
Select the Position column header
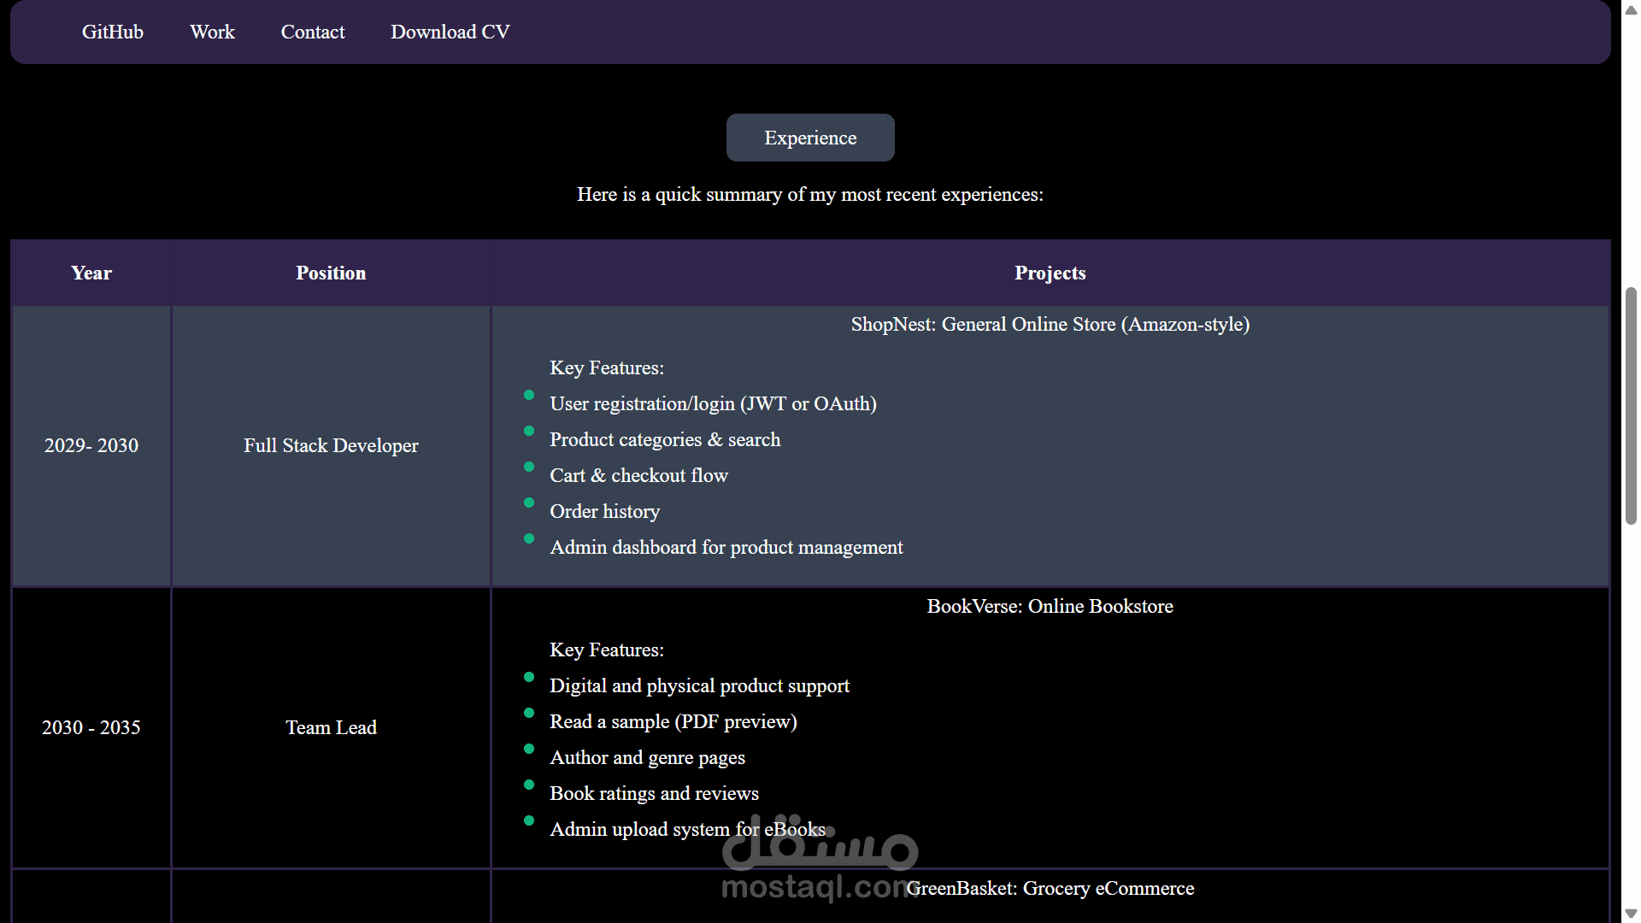click(331, 273)
